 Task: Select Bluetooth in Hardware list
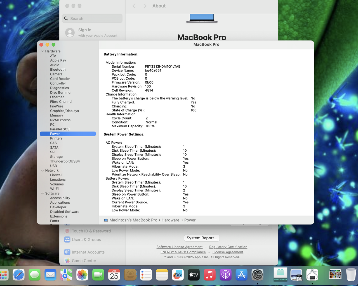point(58,70)
